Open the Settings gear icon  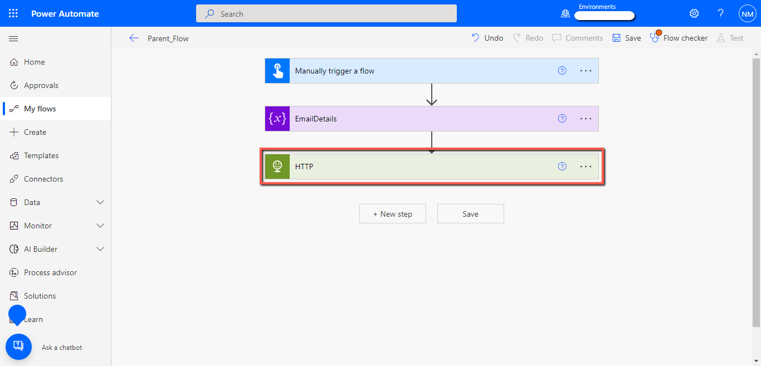pyautogui.click(x=694, y=13)
